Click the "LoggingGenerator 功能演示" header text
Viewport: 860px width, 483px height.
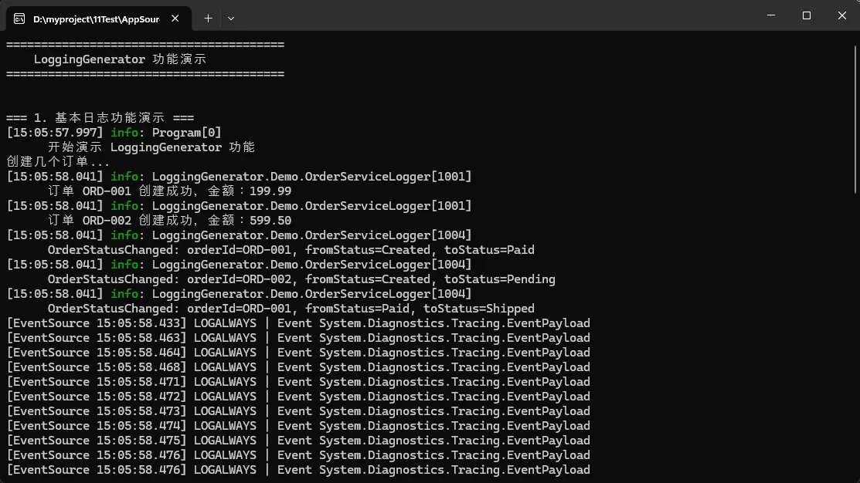[x=120, y=59]
